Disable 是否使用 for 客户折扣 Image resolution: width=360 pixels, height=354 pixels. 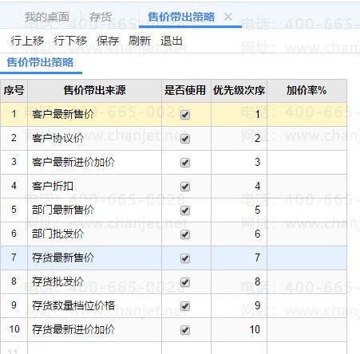tap(185, 187)
